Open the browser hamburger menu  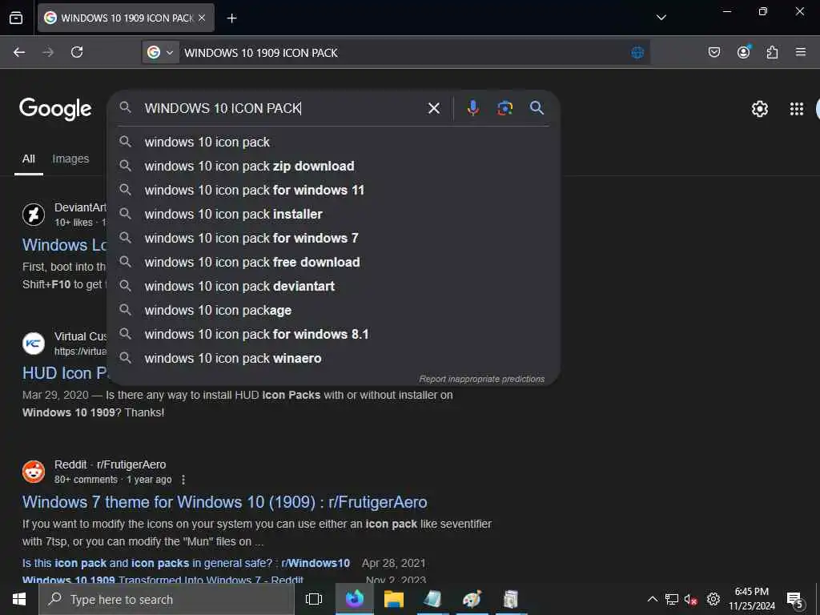[800, 52]
